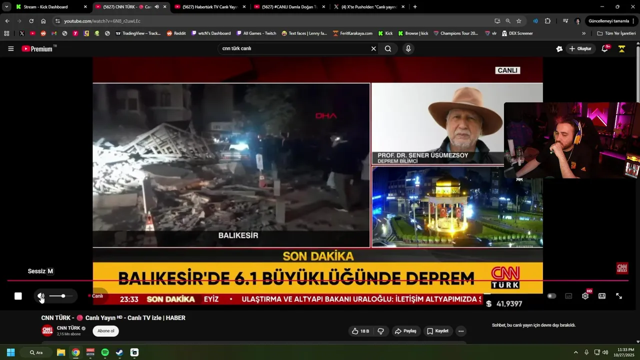Open Spotify from the taskbar
The image size is (640, 360).
[105, 352]
